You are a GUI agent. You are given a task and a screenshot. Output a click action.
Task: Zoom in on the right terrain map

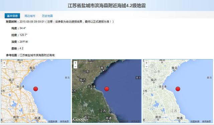pos(146,63)
